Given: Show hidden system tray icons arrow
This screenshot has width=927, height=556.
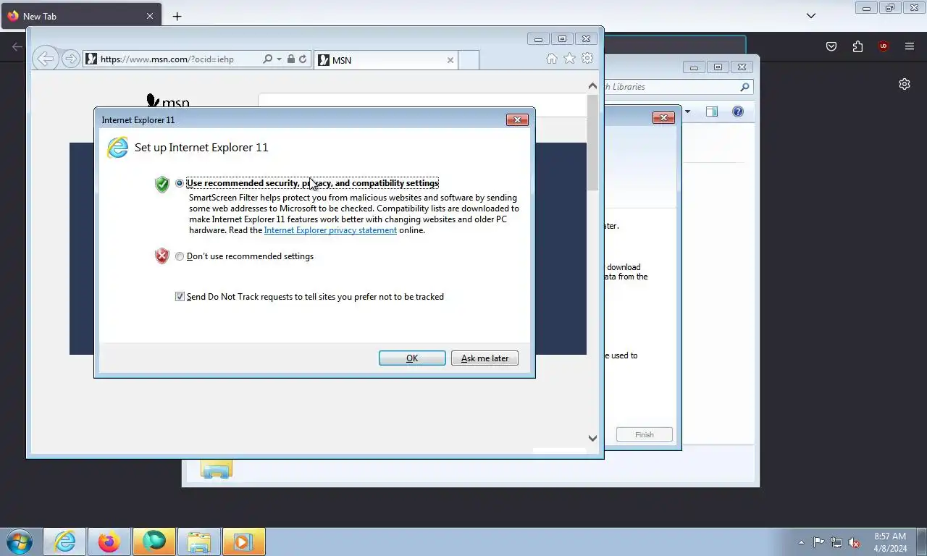Looking at the screenshot, I should point(801,542).
